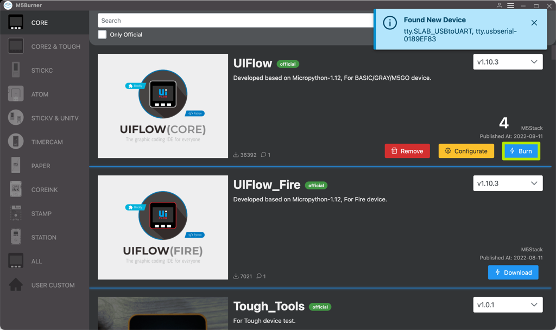Open Tough_Tools version v1.0.1 dropdown
Viewport: 556px width, 330px height.
coord(508,305)
